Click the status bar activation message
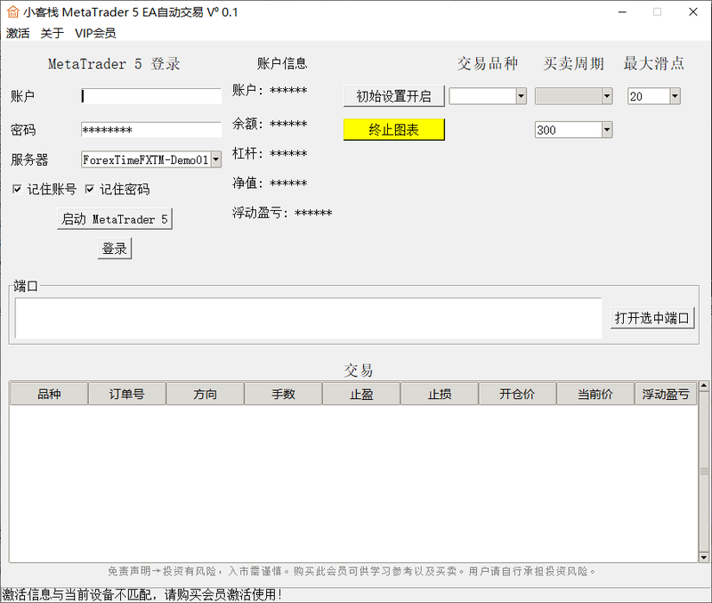 (x=142, y=594)
